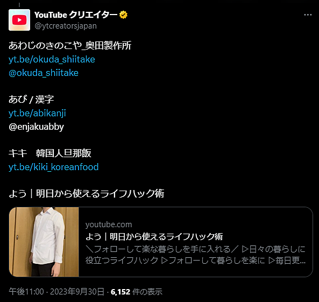This screenshot has height=302, width=319.
Task: Open the @ytcreatorsjapan handle
Action: 66,26
